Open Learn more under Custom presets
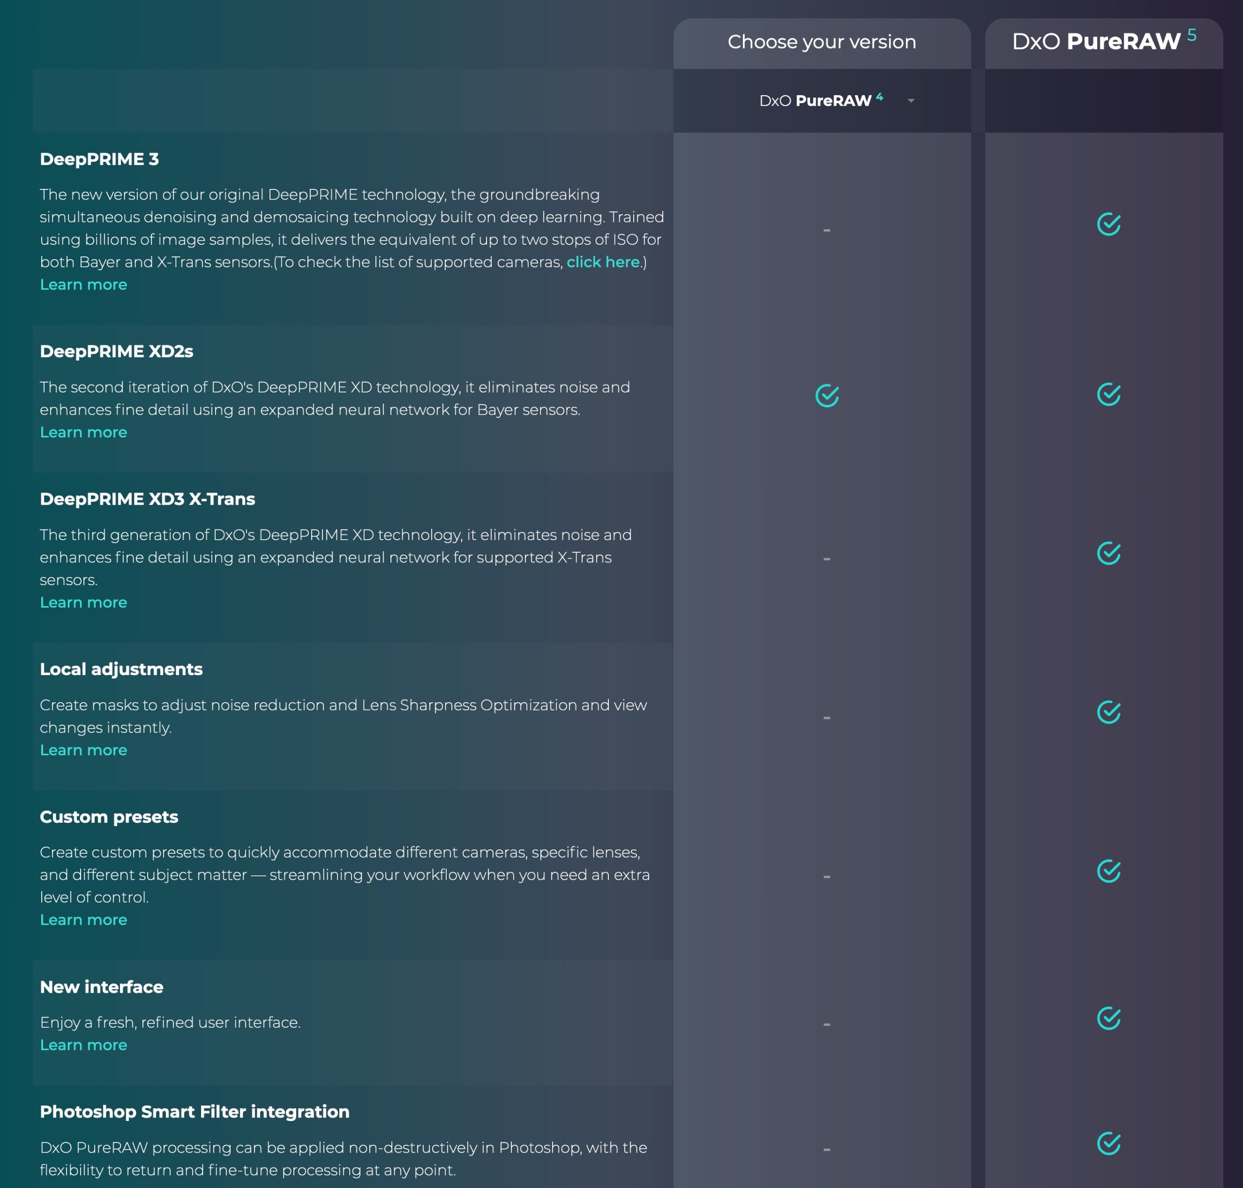Viewport: 1243px width, 1188px height. [x=84, y=920]
